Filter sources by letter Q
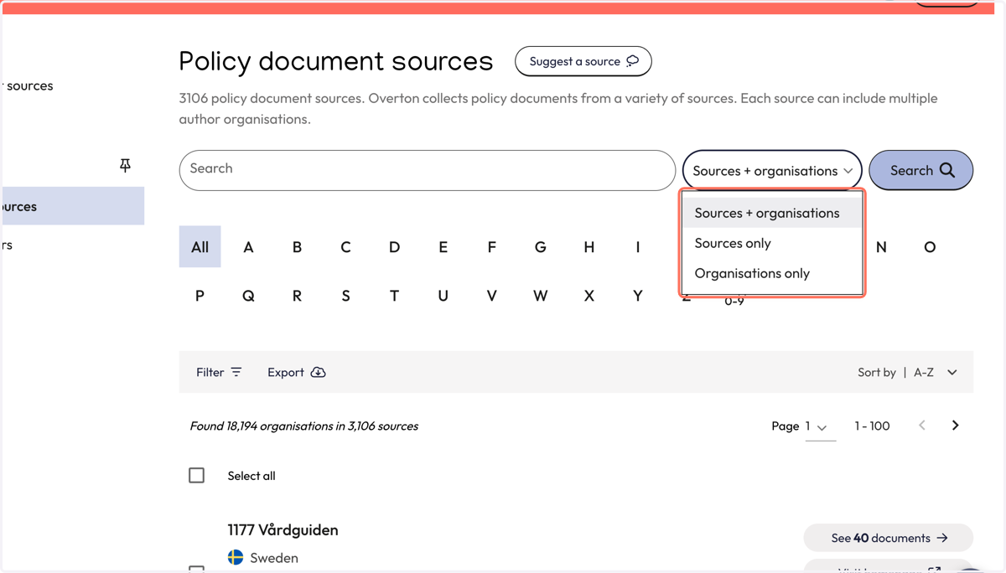 point(248,295)
